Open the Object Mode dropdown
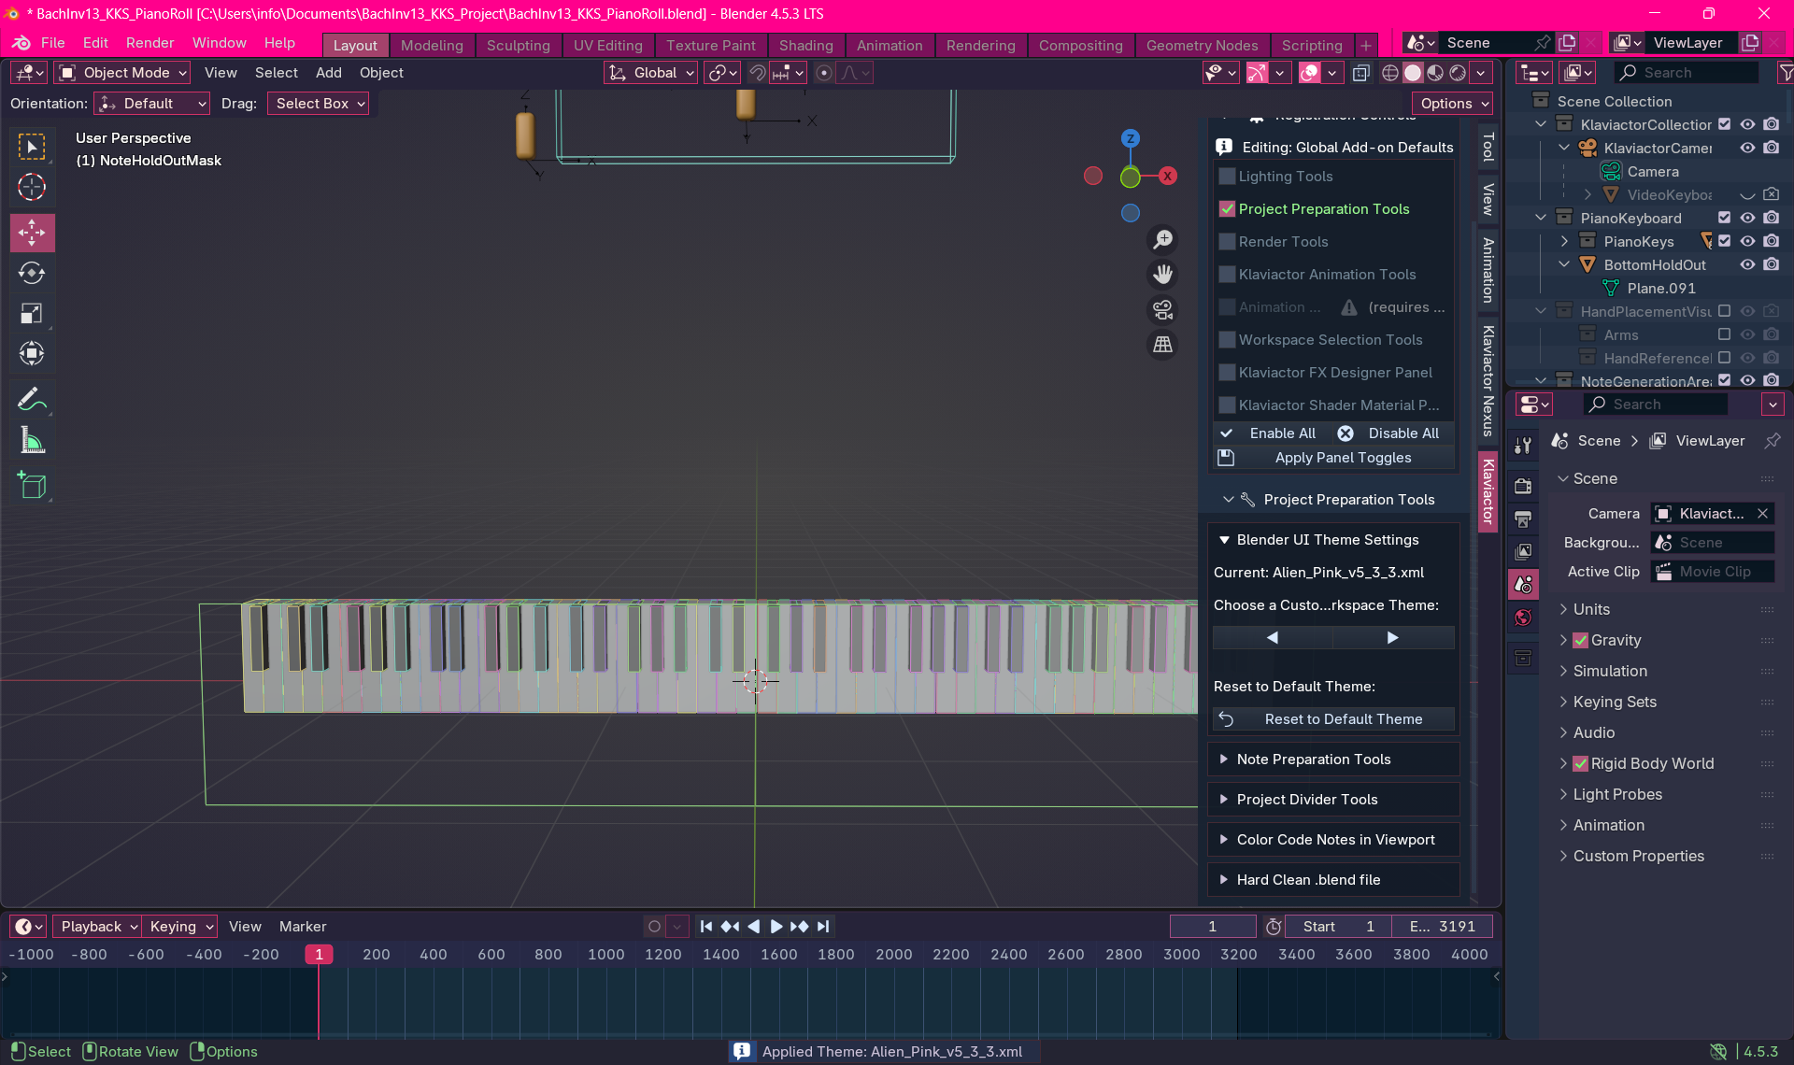 click(x=123, y=73)
